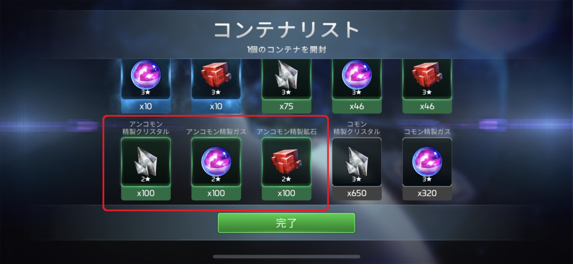The image size is (573, 264).
Task: Tap the green-framed red ore x46 item
Action: (427, 86)
